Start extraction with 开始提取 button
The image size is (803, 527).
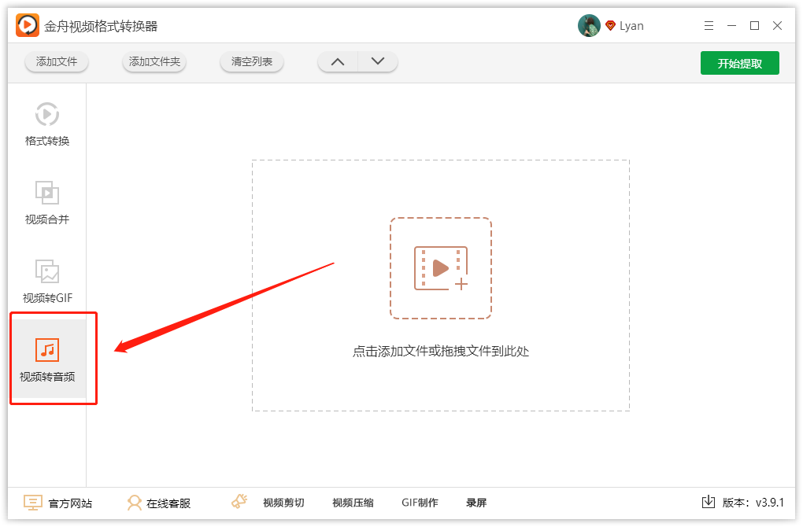point(739,63)
